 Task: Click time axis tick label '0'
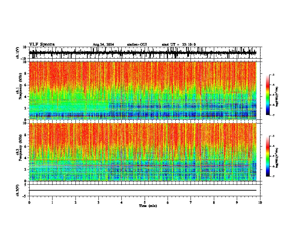(29, 203)
